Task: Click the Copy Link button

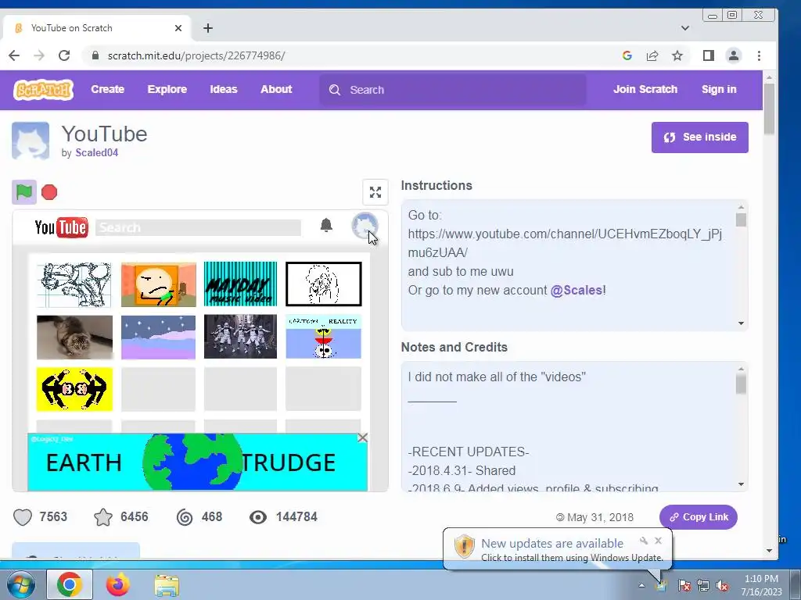Action: click(x=699, y=517)
